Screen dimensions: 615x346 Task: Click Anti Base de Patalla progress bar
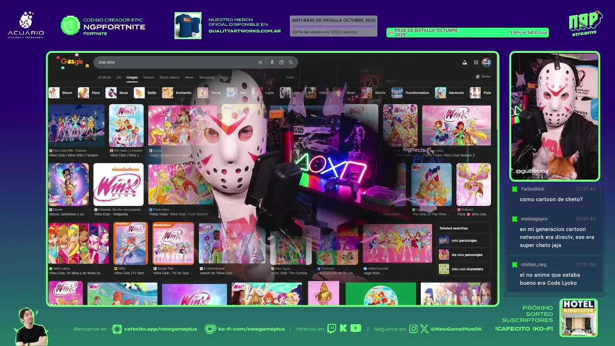pos(333,26)
